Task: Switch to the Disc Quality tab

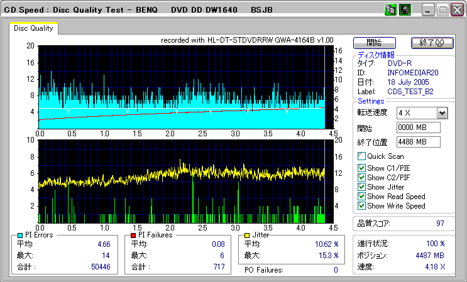Action: pyautogui.click(x=33, y=28)
